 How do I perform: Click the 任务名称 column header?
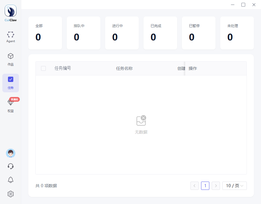tap(124, 68)
